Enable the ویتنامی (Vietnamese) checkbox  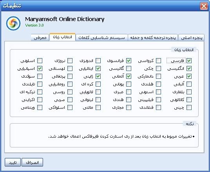[x=40, y=108]
